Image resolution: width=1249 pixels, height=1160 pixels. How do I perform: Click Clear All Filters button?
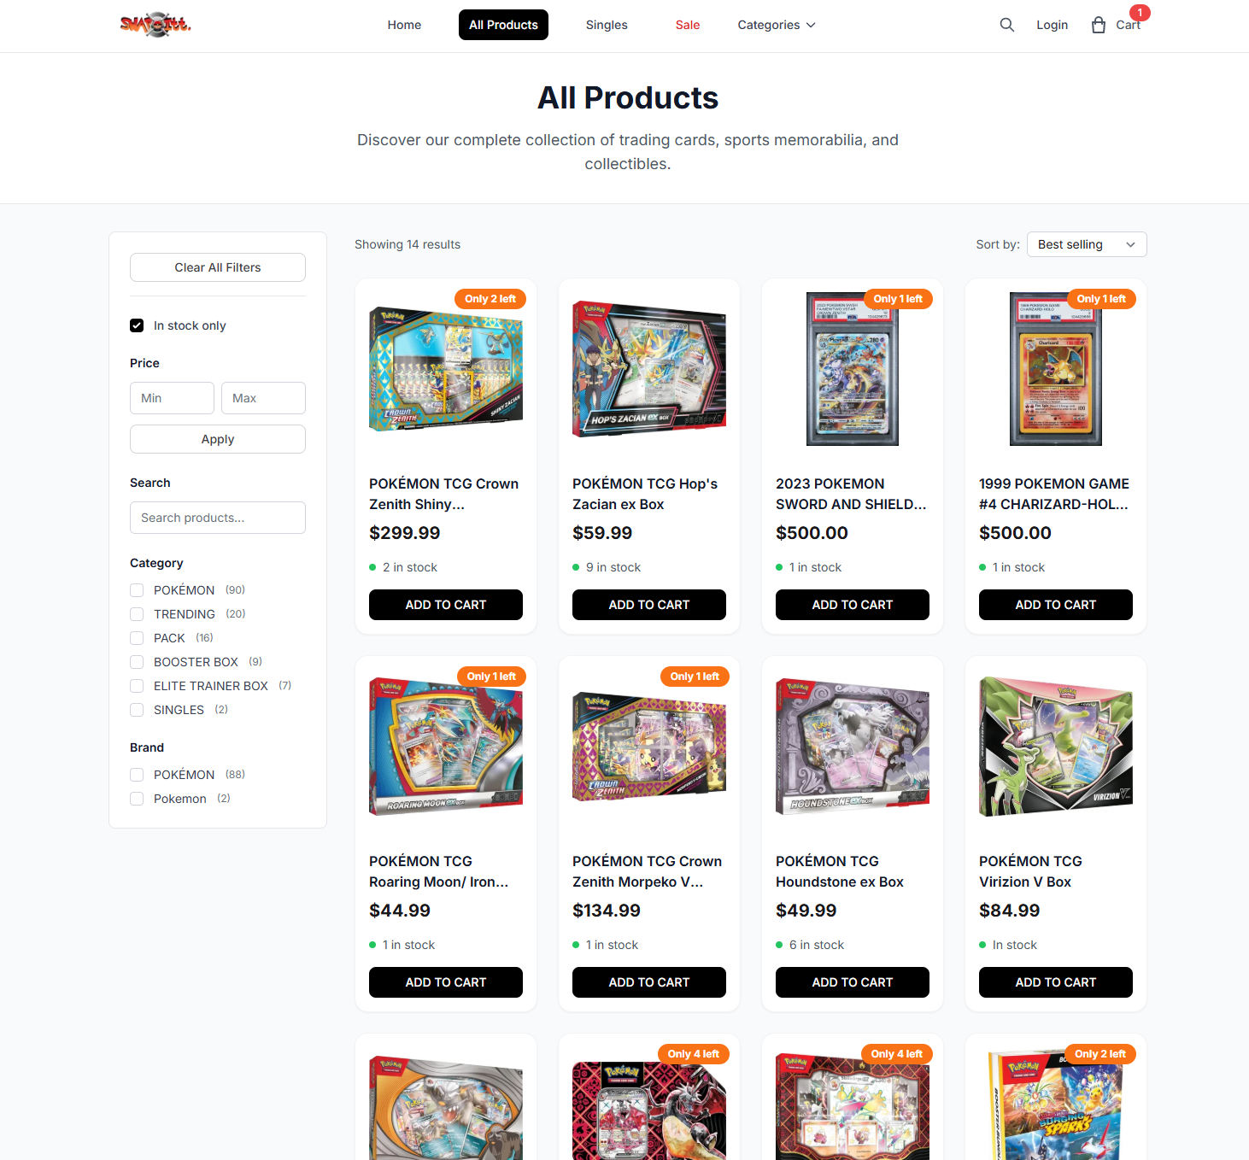tap(218, 267)
